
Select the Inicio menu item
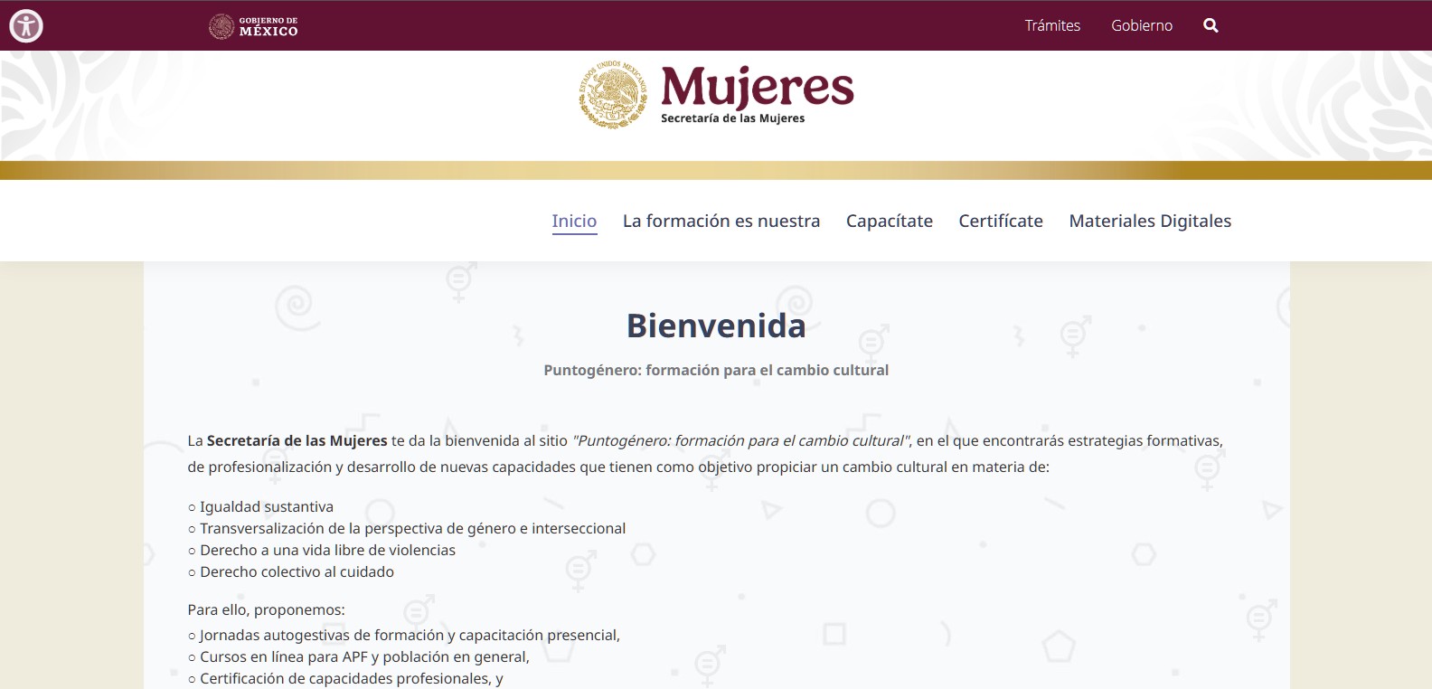[574, 221]
